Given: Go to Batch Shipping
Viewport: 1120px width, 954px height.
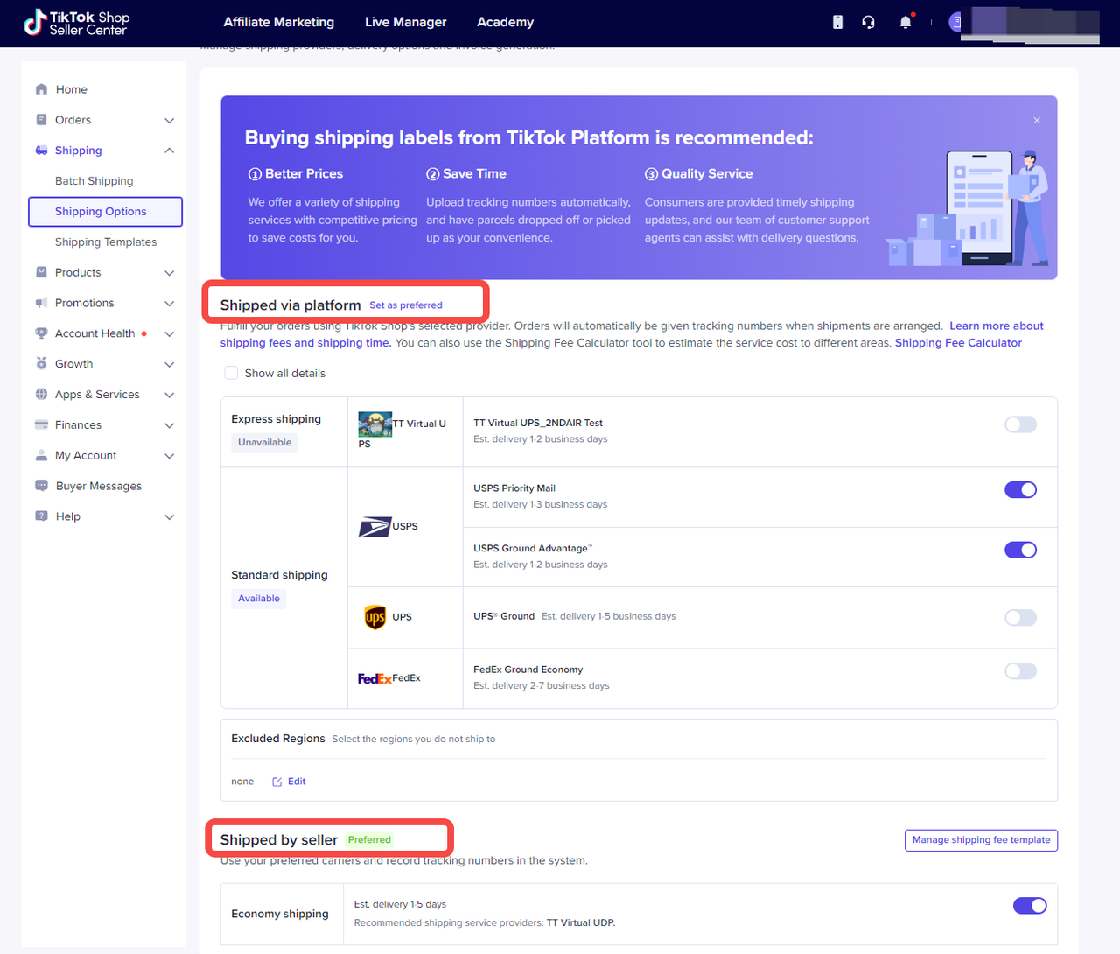Looking at the screenshot, I should (x=94, y=181).
